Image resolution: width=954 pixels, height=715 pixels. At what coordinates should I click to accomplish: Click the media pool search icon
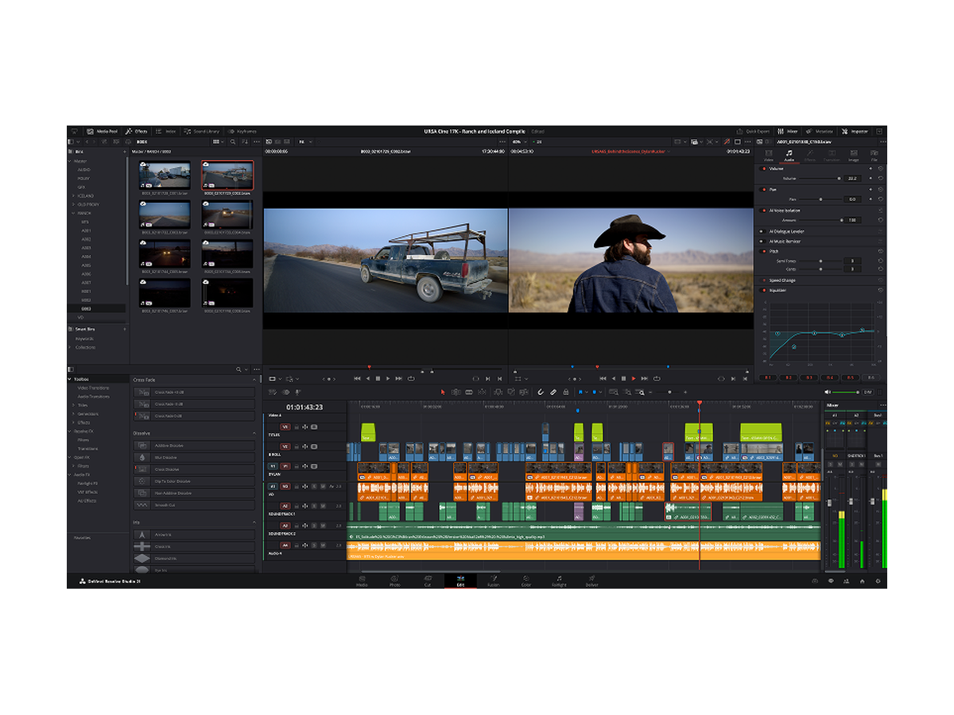pyautogui.click(x=232, y=141)
